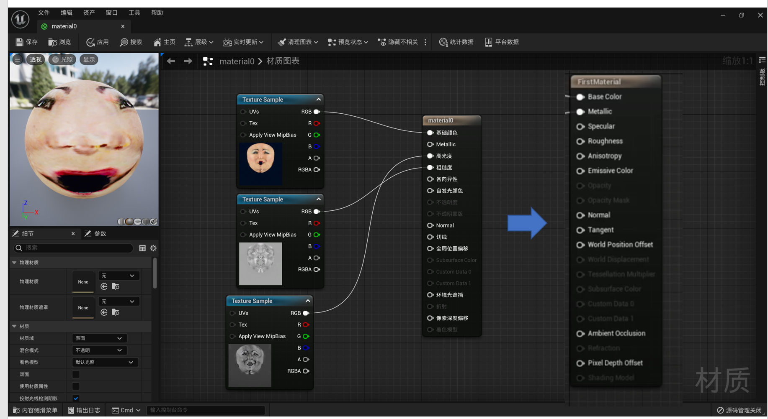Open viewport hamburger options menu
The width and height of the screenshot is (768, 419).
tap(18, 59)
